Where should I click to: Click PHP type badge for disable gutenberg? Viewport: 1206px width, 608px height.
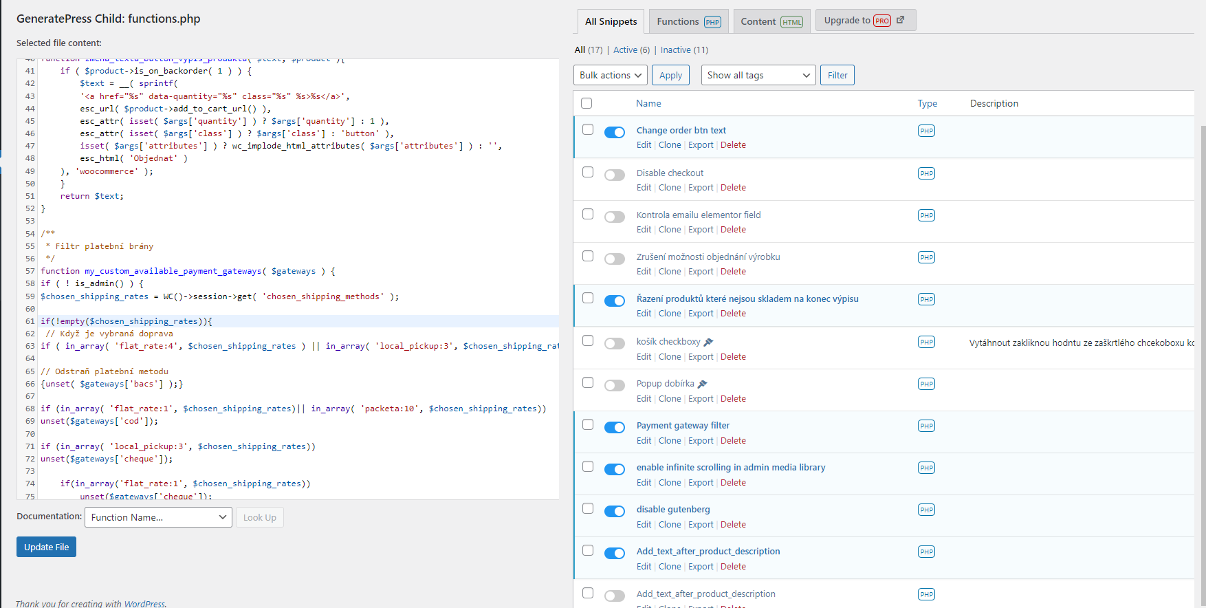tap(926, 510)
